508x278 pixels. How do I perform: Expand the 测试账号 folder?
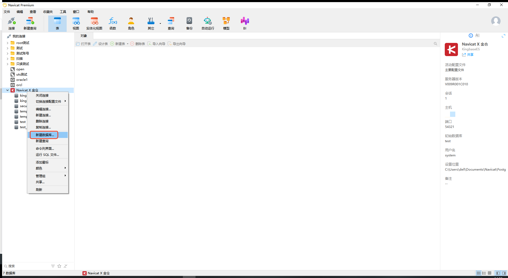(x=7, y=53)
